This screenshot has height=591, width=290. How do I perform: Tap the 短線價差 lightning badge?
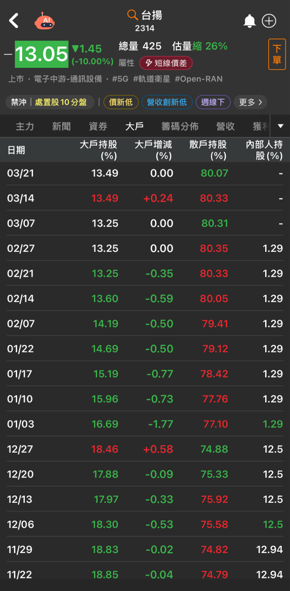click(x=166, y=63)
